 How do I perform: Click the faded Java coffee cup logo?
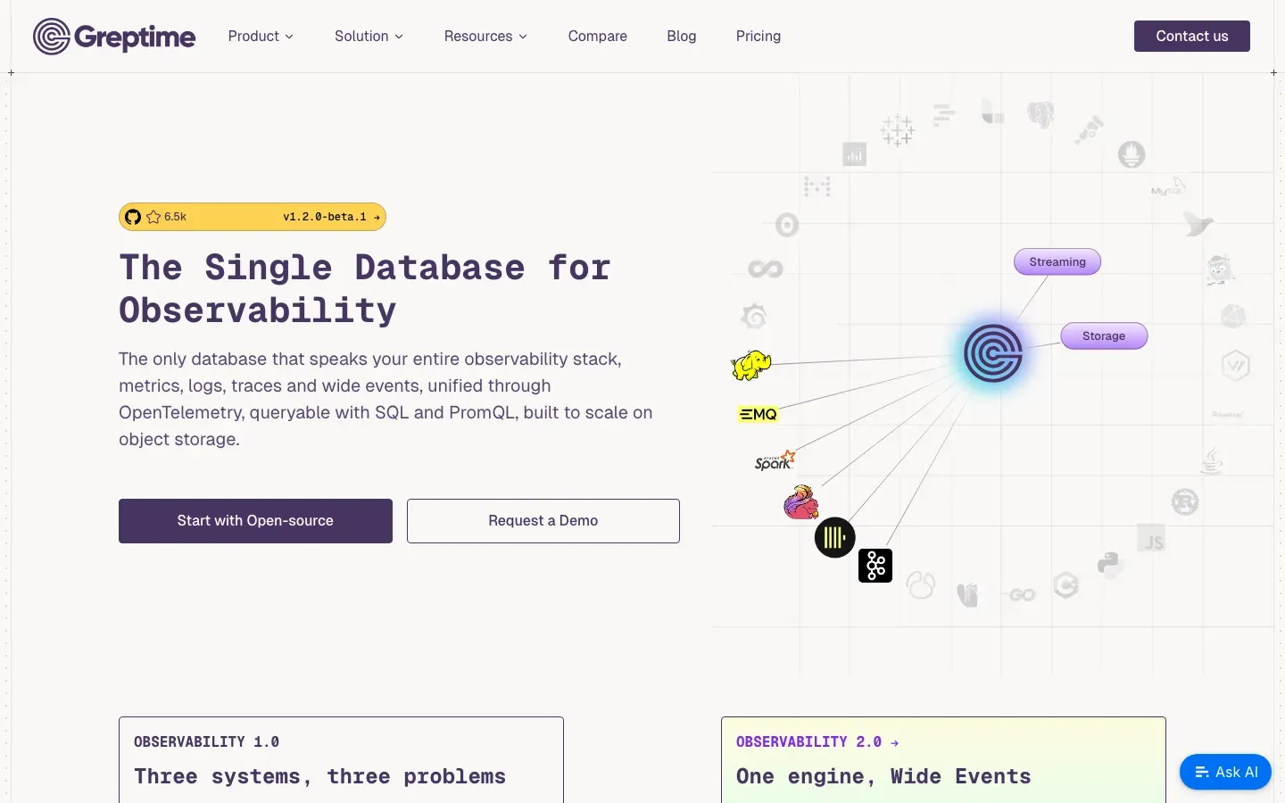1211,461
